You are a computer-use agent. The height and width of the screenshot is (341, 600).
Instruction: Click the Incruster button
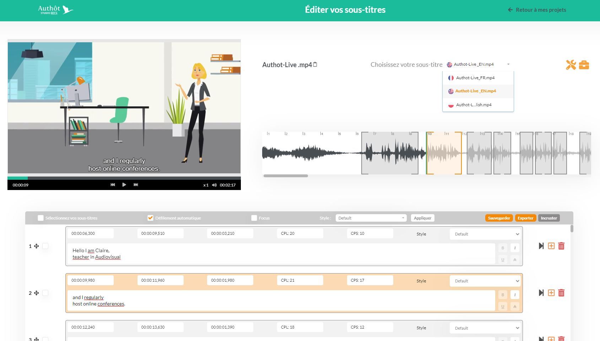pos(549,218)
